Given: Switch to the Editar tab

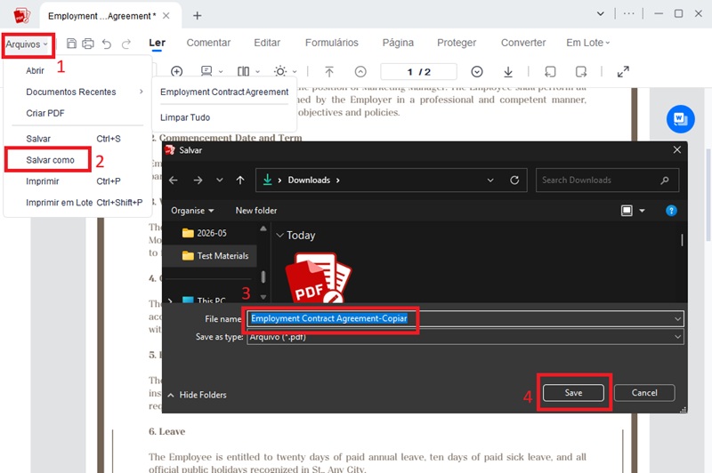Looking at the screenshot, I should 267,43.
